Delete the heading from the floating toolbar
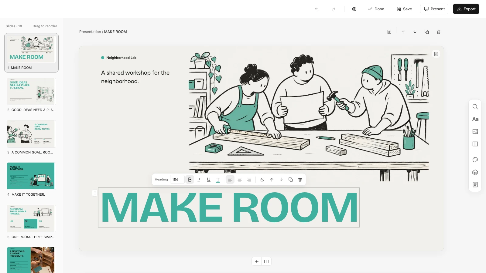The width and height of the screenshot is (486, 273). [300, 180]
